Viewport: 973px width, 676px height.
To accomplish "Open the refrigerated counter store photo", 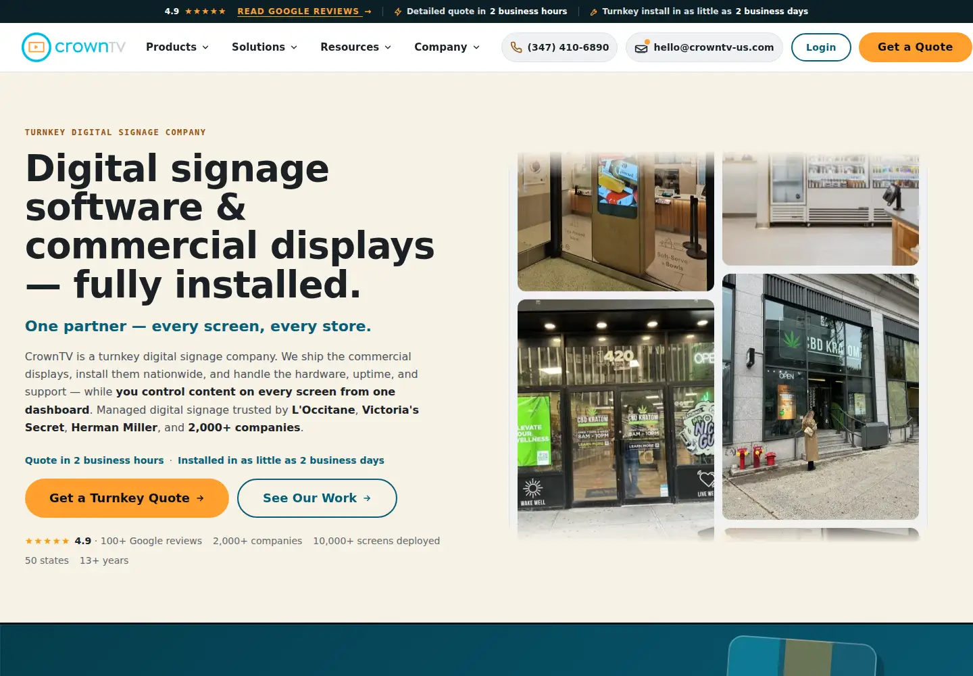I will (x=820, y=209).
